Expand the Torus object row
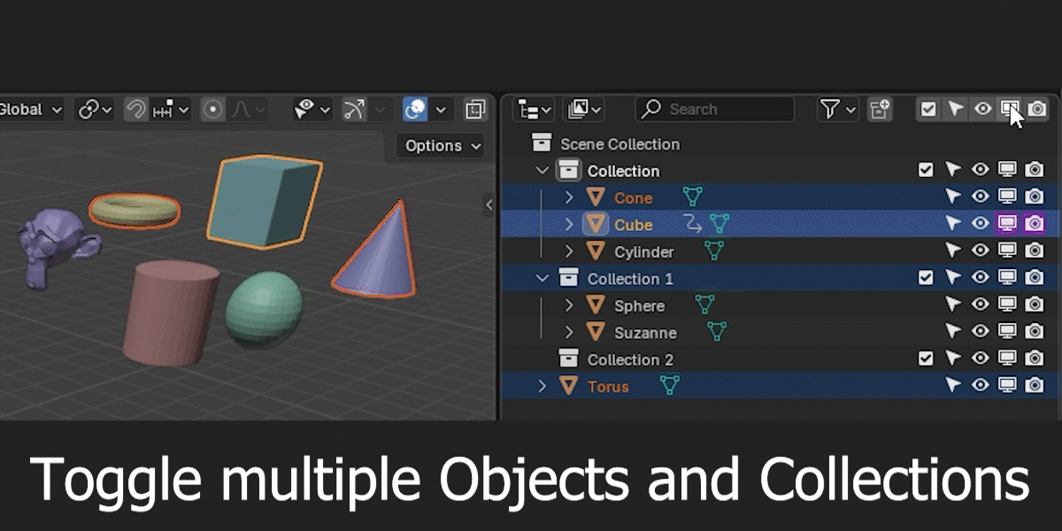 pos(543,387)
